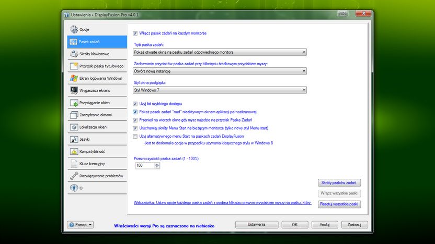Decrease taskbar transparency with down arrow
This screenshot has width=435, height=244.
(157, 167)
